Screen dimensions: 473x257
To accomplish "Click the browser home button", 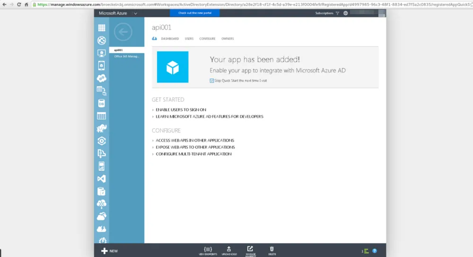I will pos(26,5).
